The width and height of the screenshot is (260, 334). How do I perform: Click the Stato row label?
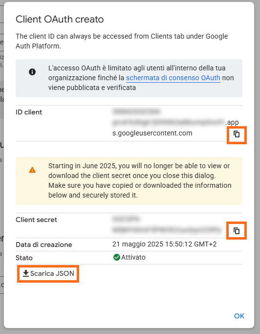pos(24,258)
